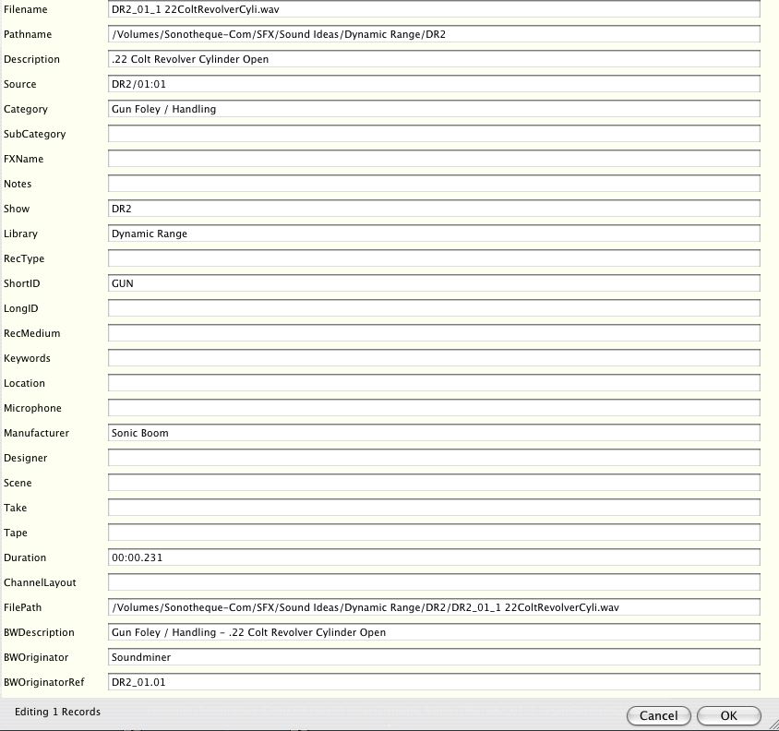
Task: Click the Notes input field
Action: (434, 184)
